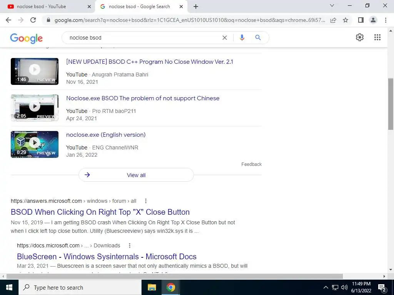Open a new browser tab
The height and width of the screenshot is (295, 394).
click(196, 7)
